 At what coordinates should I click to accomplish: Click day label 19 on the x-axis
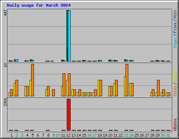click(x=105, y=135)
